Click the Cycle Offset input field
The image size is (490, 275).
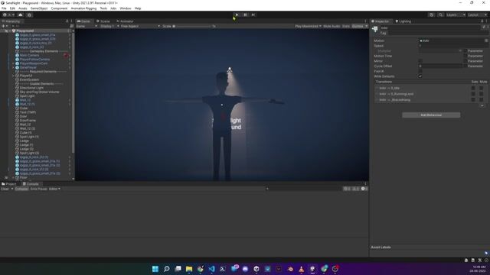click(440, 66)
